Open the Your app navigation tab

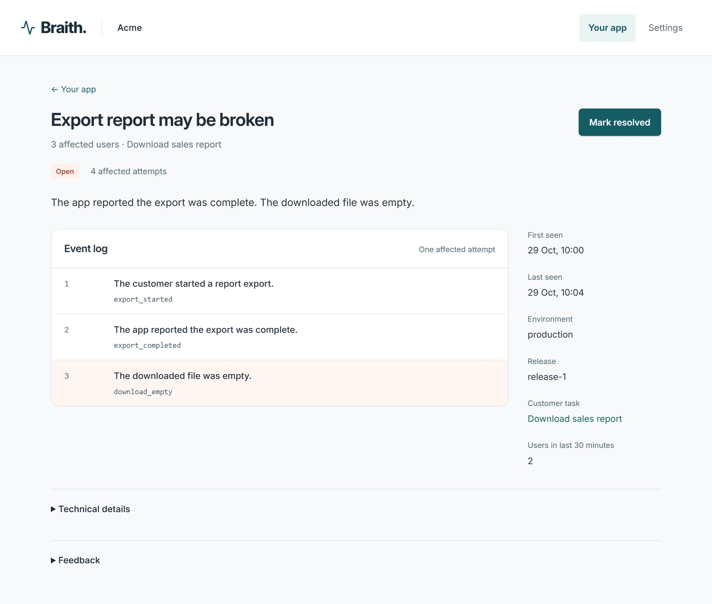click(x=607, y=28)
